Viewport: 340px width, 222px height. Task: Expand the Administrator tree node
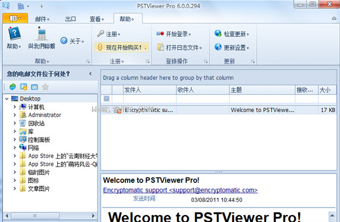coord(15,115)
